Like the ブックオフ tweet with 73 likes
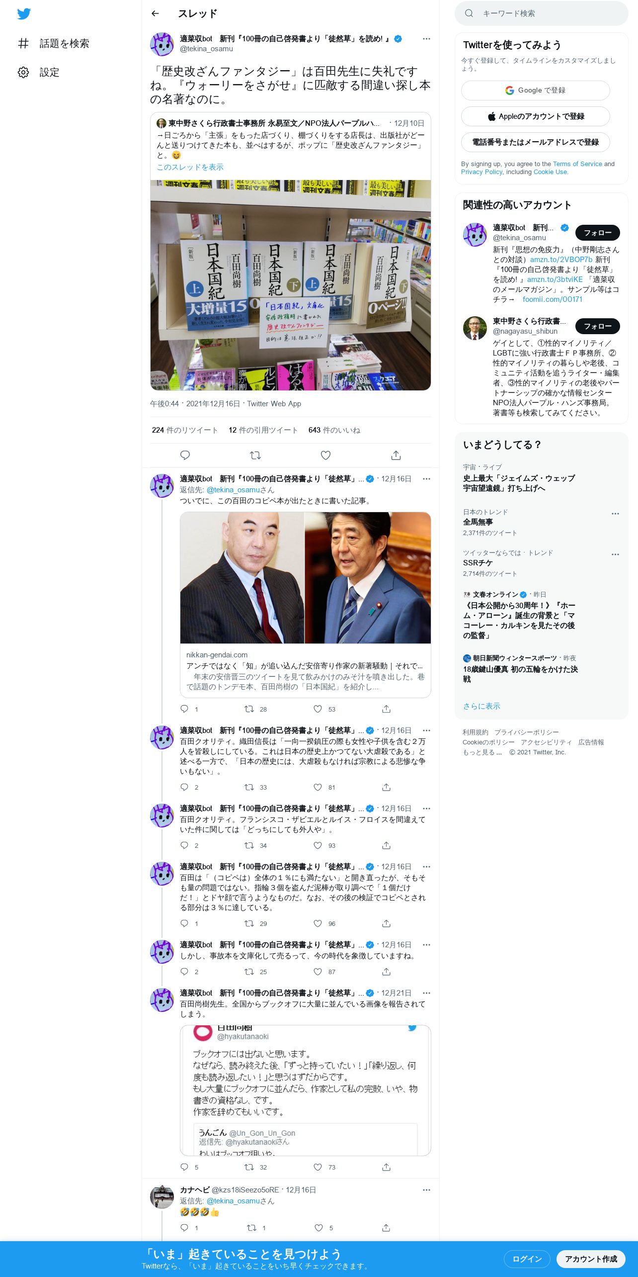 coord(318,1167)
